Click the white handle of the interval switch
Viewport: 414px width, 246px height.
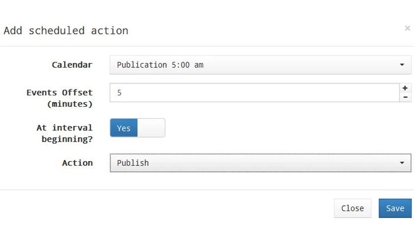(151, 128)
